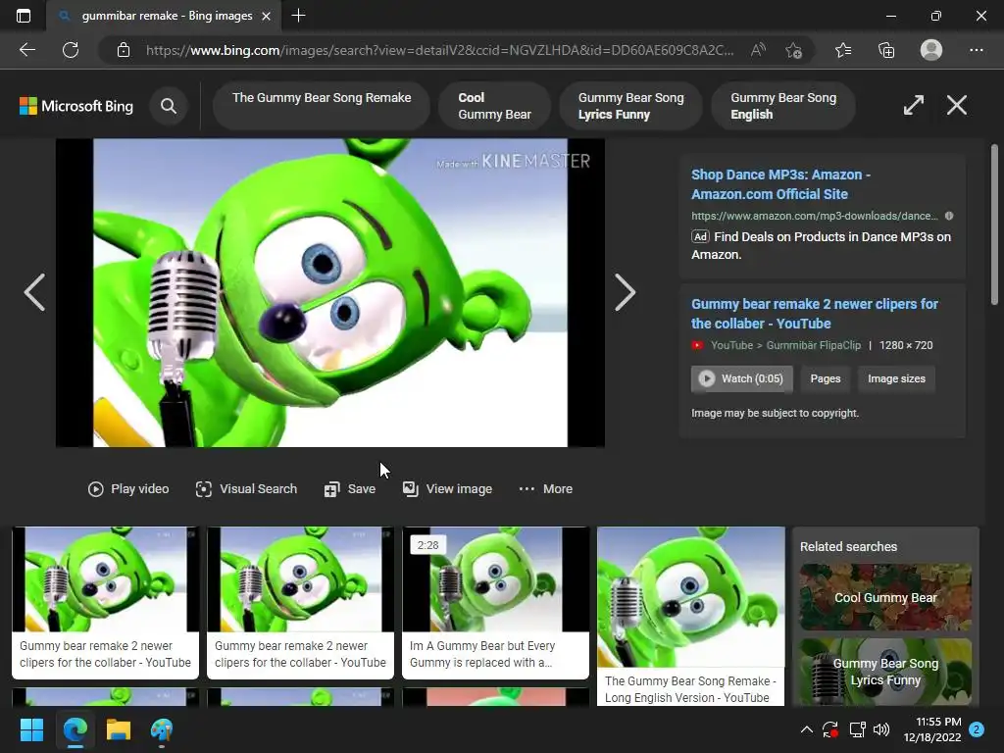Switch to the Image sizes tab
Image resolution: width=1004 pixels, height=753 pixels.
pos(896,378)
